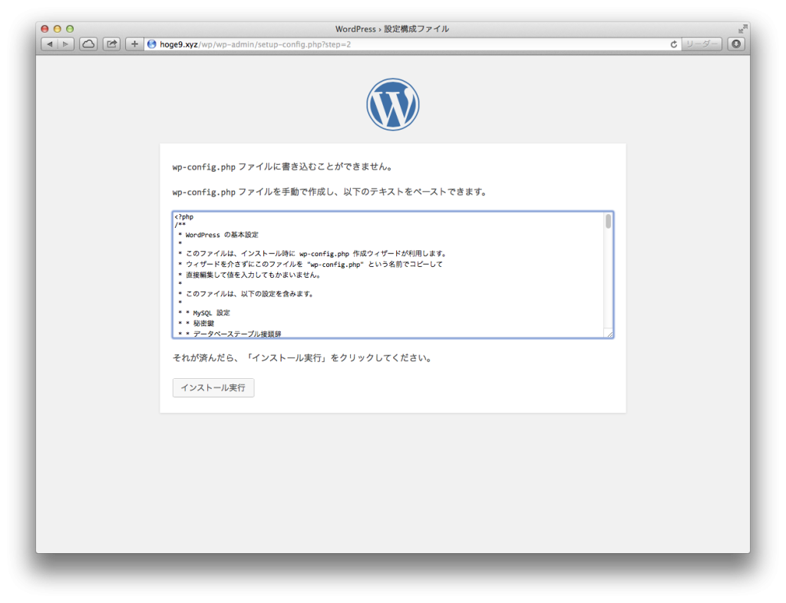Click the textarea resize grip corner
This screenshot has width=786, height=603.
(x=609, y=334)
